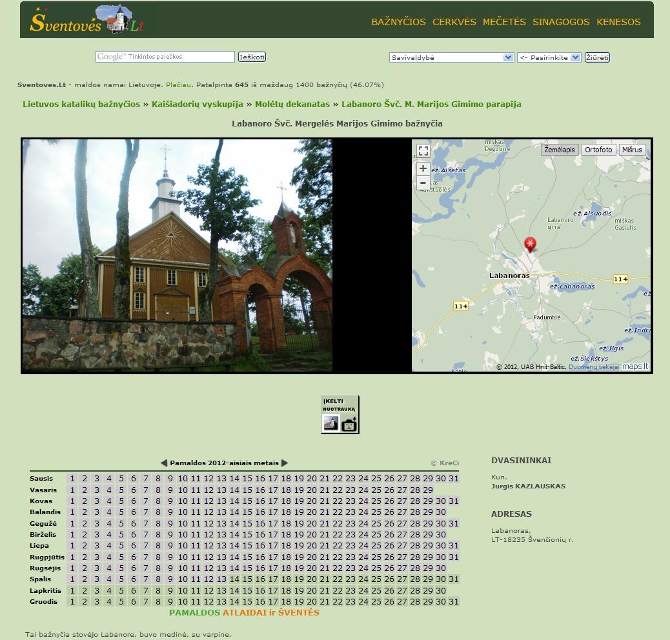This screenshot has height=640, width=670.
Task: Open Lietuvos katalikų bažnyčios breadcrumb
Action: pyautogui.click(x=81, y=104)
